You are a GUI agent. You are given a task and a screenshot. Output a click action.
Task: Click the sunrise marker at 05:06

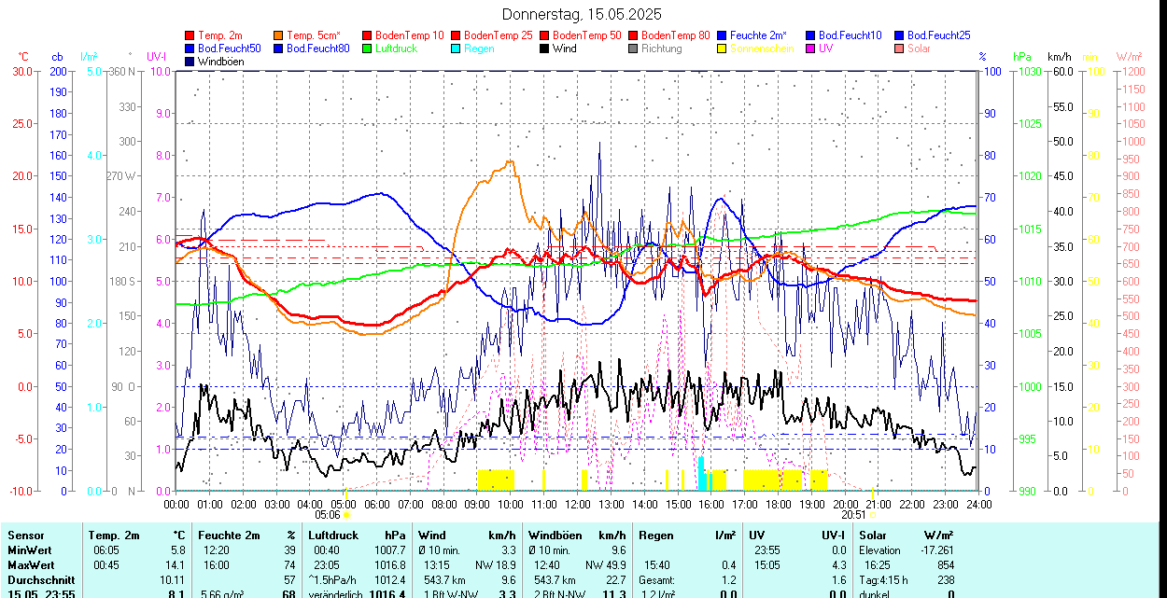[345, 514]
